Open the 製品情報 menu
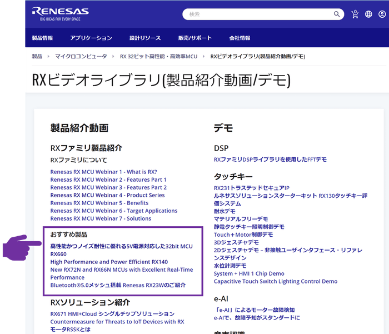 click(42, 38)
